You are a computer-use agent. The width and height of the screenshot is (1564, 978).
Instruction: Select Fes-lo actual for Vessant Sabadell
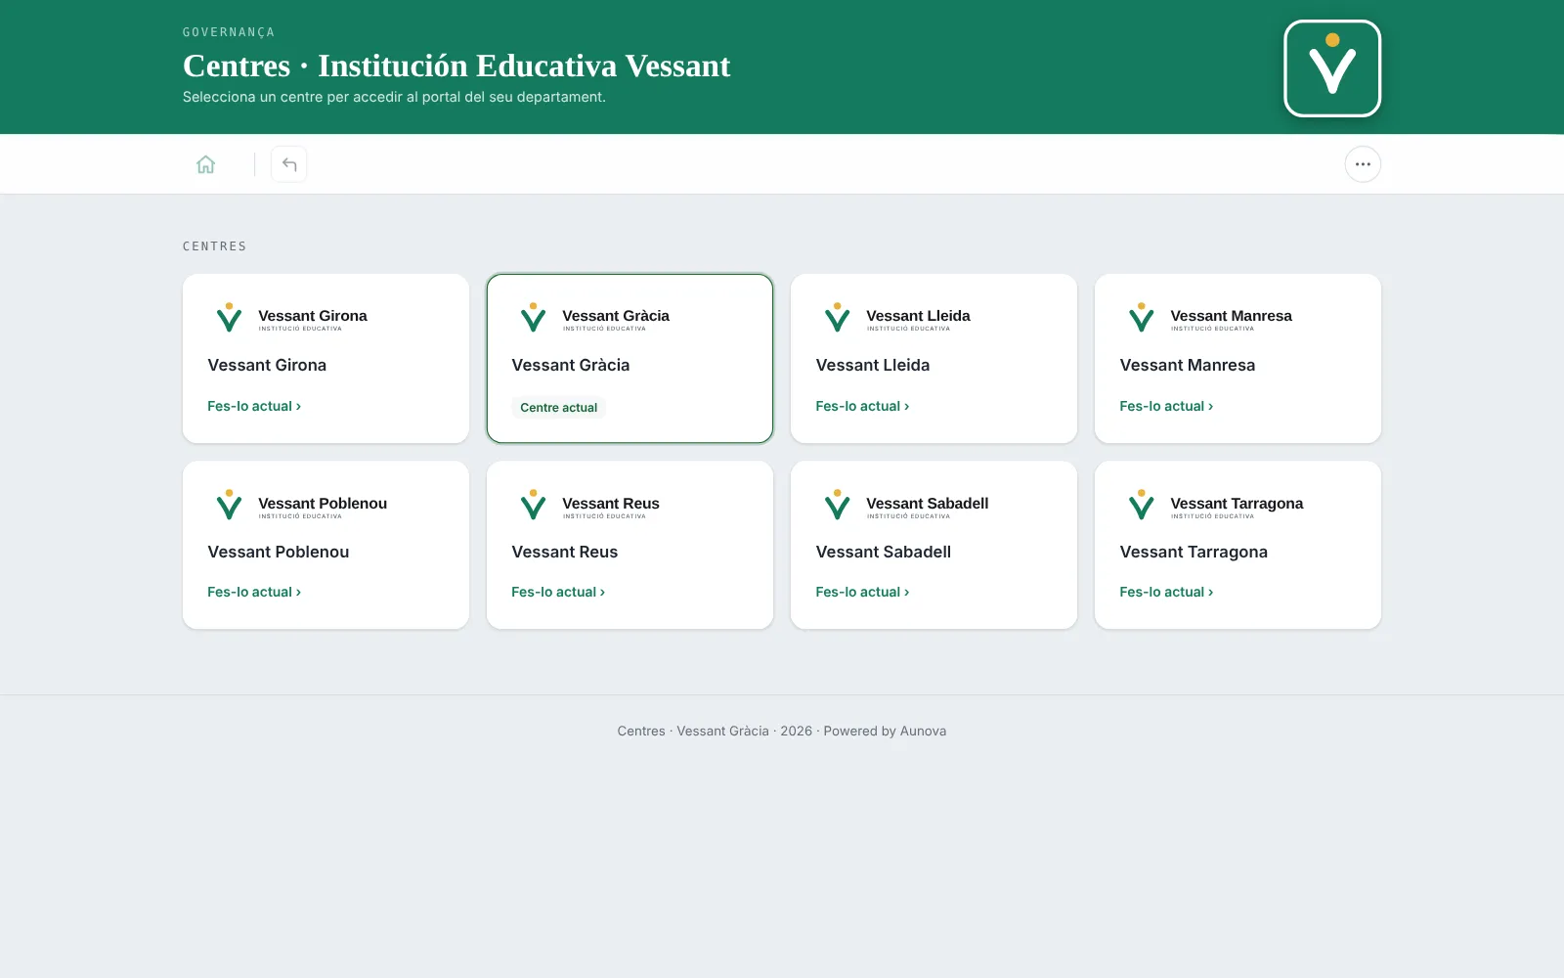coord(862,592)
